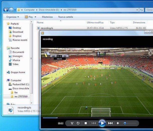153x131 pixels.
Task: Select Disco rimovibile (E:) in the breadcrumb
Action: (49, 10)
